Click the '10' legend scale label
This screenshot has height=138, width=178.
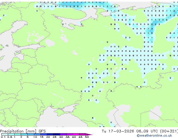tap(35, 137)
